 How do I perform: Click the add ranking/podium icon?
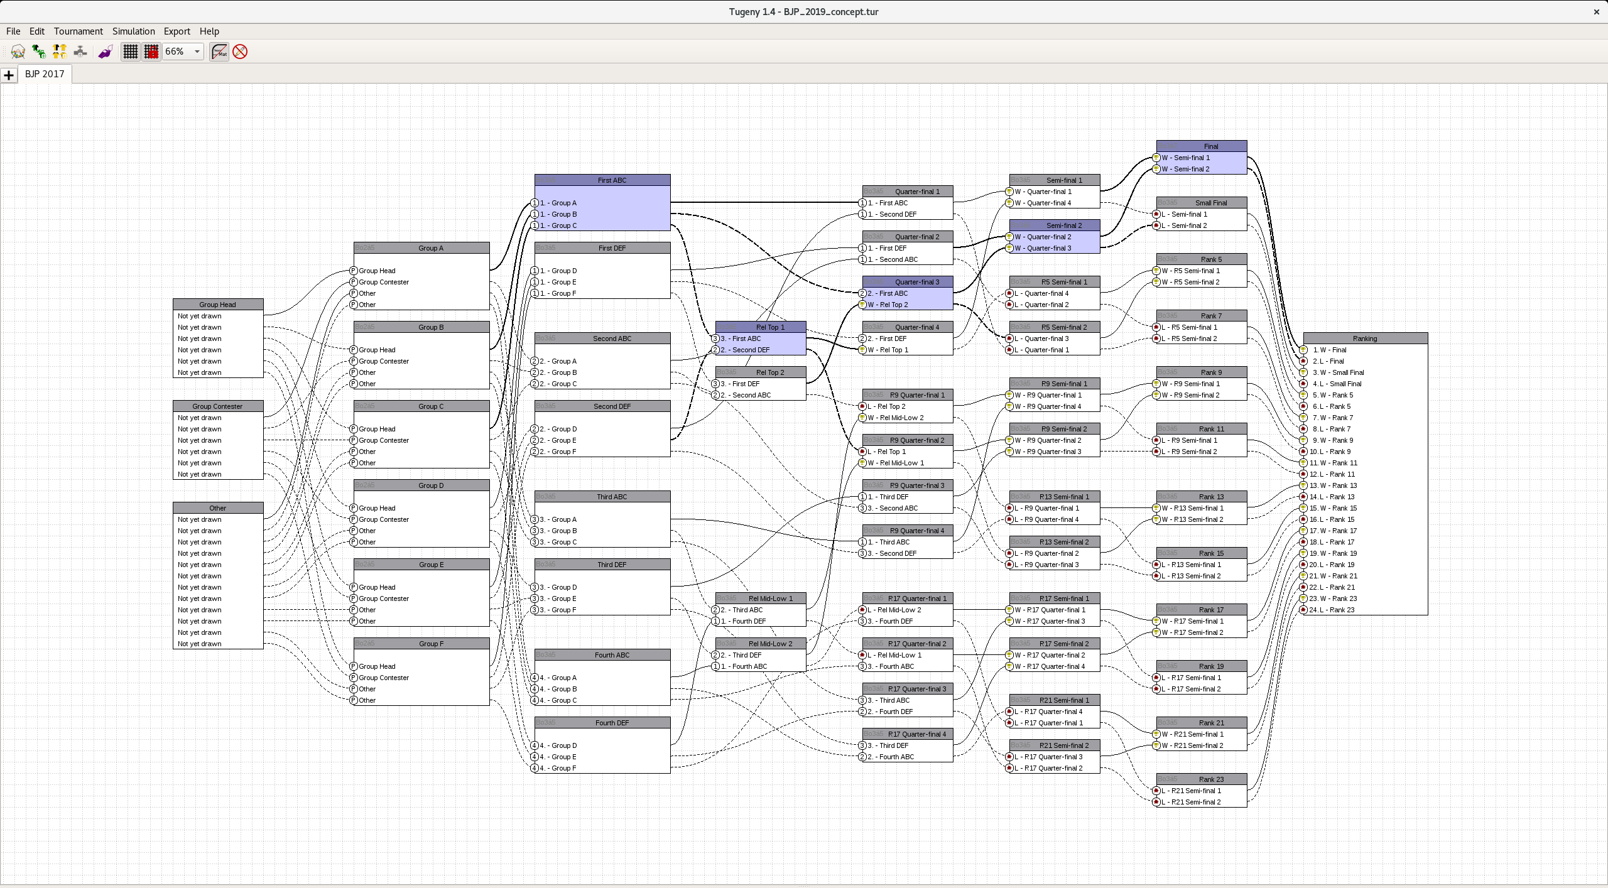tap(80, 51)
